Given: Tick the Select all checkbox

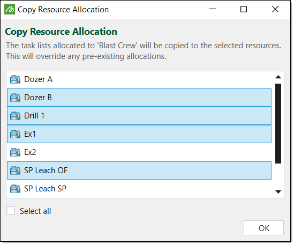Looking at the screenshot, I should coord(11,211).
